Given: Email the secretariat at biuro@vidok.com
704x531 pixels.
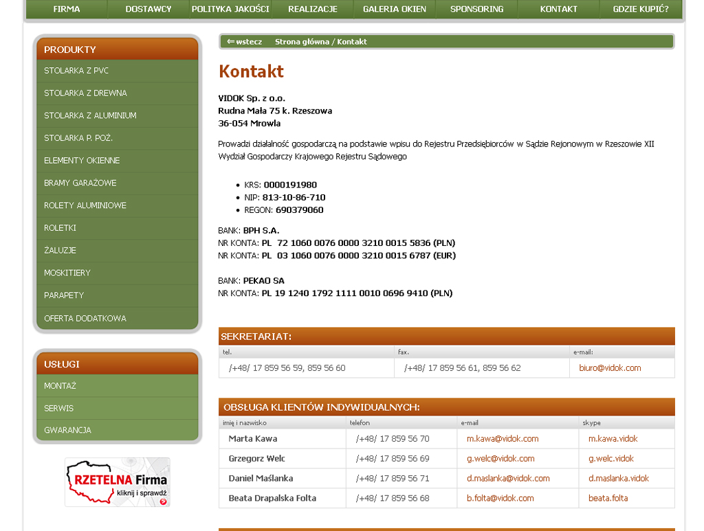Looking at the screenshot, I should 610,368.
